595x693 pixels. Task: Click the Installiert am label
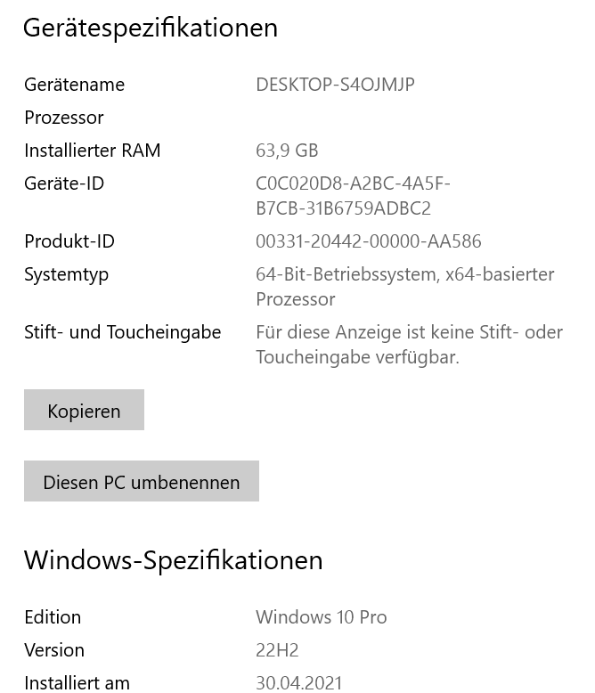tap(77, 682)
